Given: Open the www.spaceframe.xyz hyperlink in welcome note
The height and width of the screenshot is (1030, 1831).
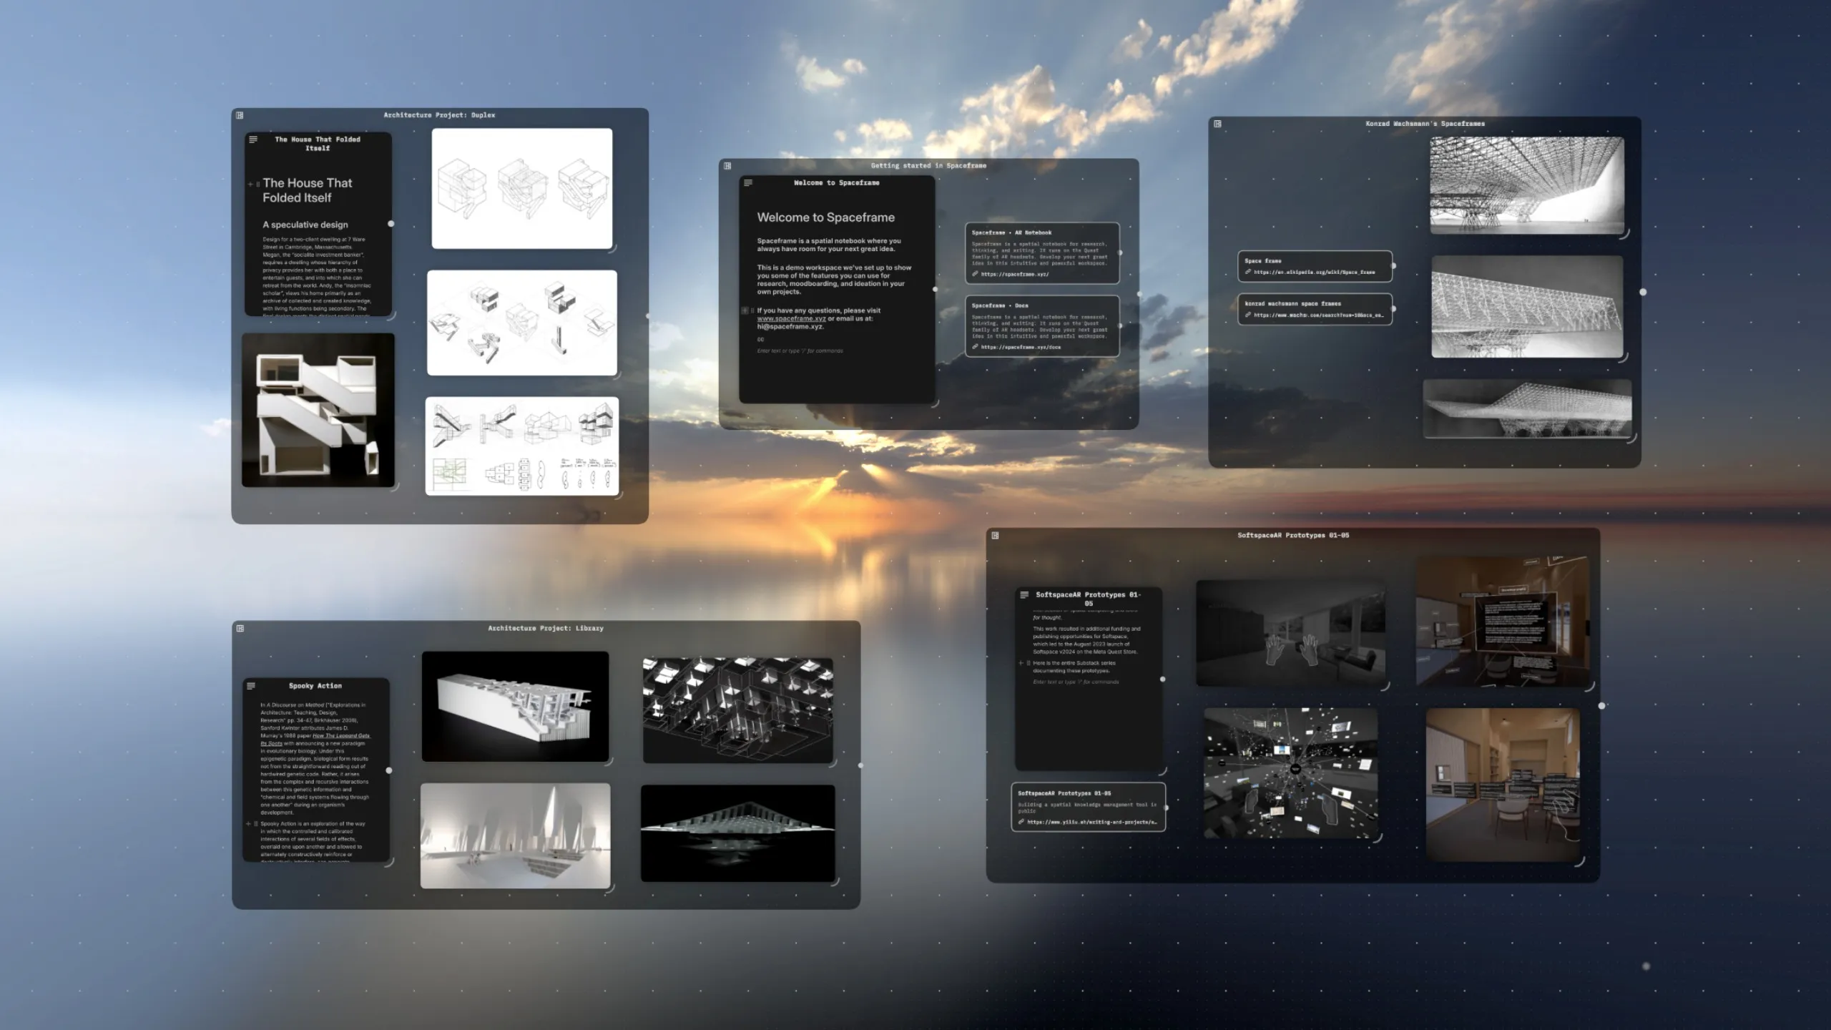Looking at the screenshot, I should point(791,319).
